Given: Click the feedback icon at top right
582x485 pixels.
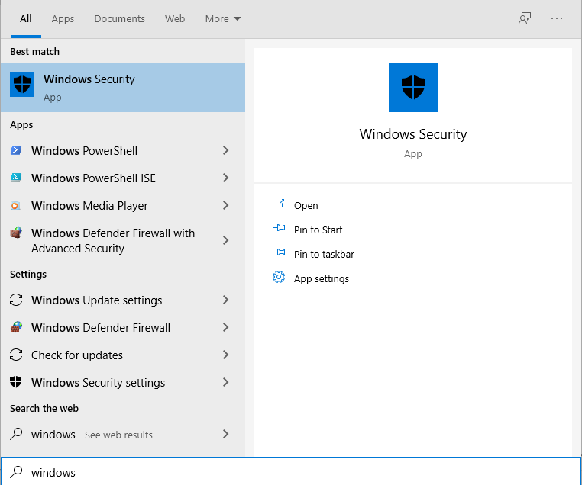Looking at the screenshot, I should (525, 19).
